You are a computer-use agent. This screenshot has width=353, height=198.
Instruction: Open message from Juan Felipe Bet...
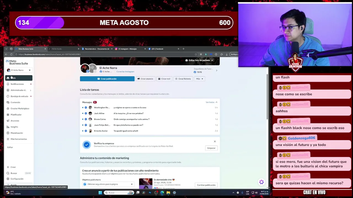(150, 125)
